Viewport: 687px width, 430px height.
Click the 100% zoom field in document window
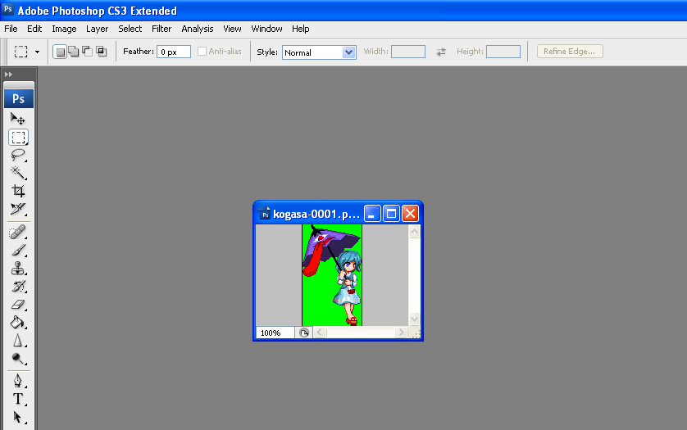(x=275, y=333)
